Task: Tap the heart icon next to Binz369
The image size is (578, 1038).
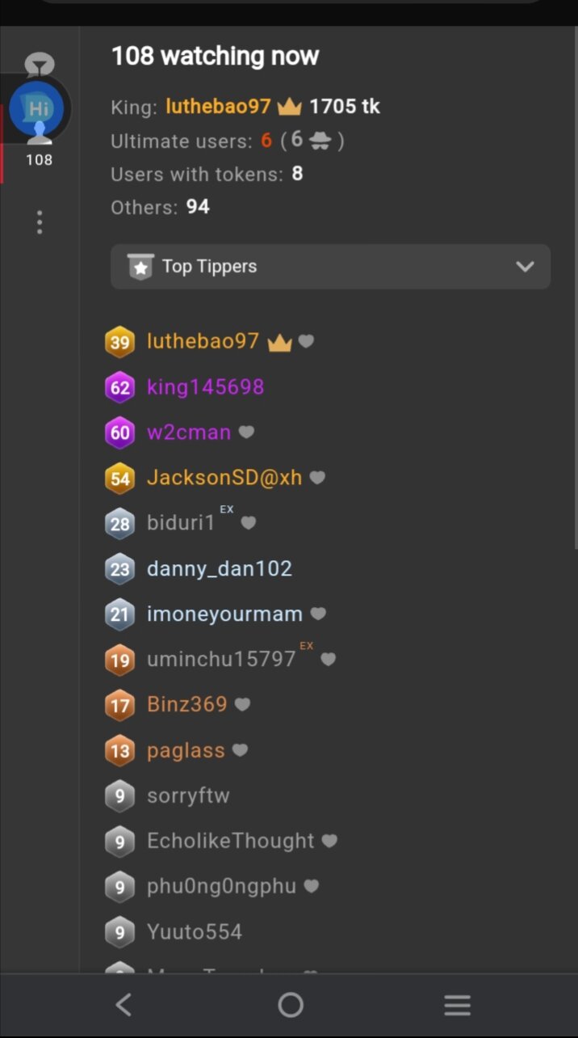Action: coord(242,705)
